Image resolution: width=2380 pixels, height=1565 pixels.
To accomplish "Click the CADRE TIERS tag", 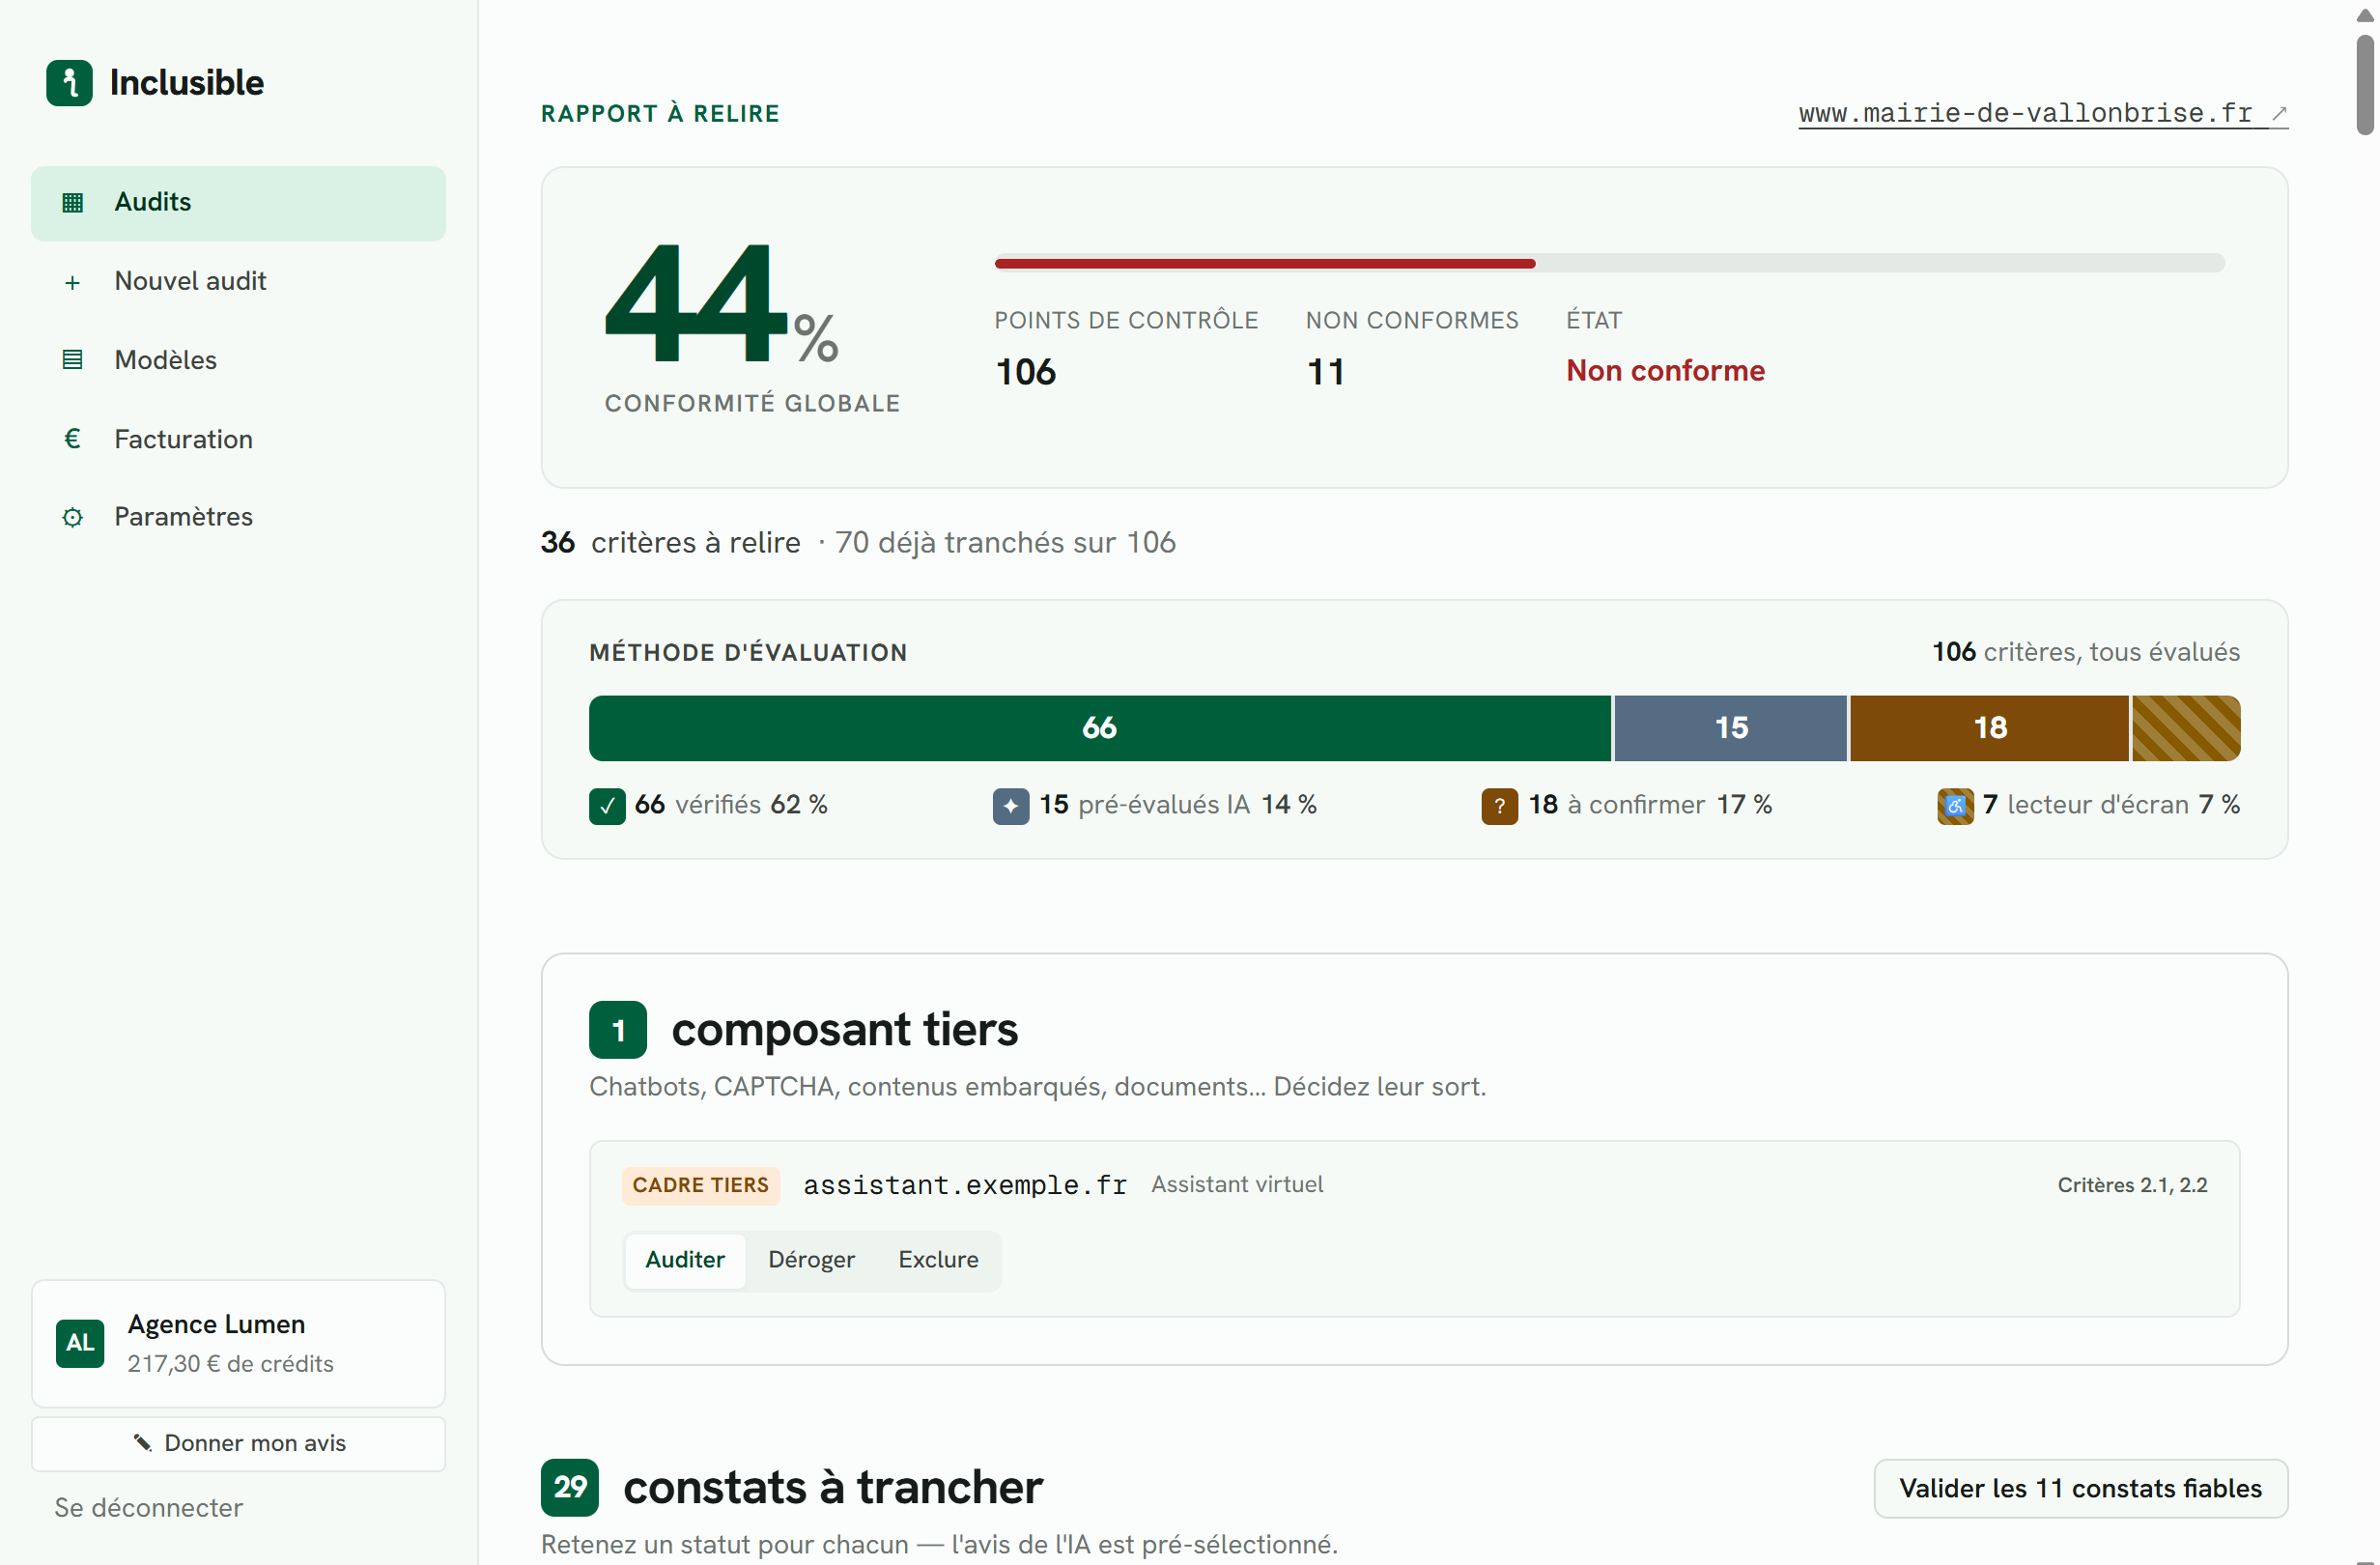I will [700, 1185].
